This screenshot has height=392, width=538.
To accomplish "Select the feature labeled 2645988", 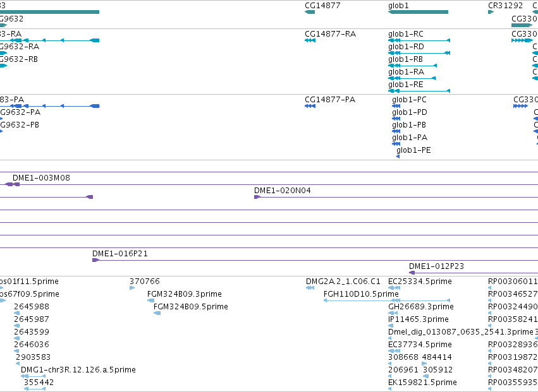I will [x=31, y=307].
